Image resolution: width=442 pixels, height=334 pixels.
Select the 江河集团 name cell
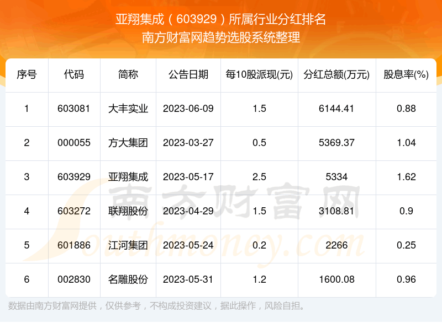[128, 245]
